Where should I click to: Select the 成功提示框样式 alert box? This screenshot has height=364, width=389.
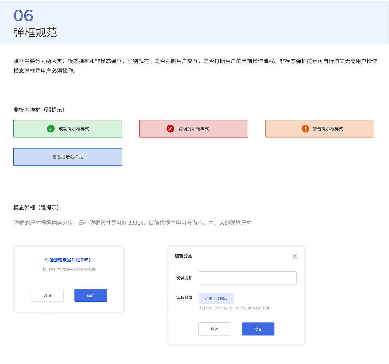[67, 128]
